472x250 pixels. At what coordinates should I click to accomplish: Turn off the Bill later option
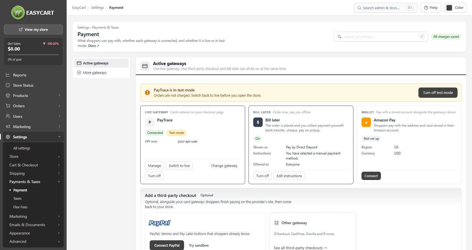point(262,176)
